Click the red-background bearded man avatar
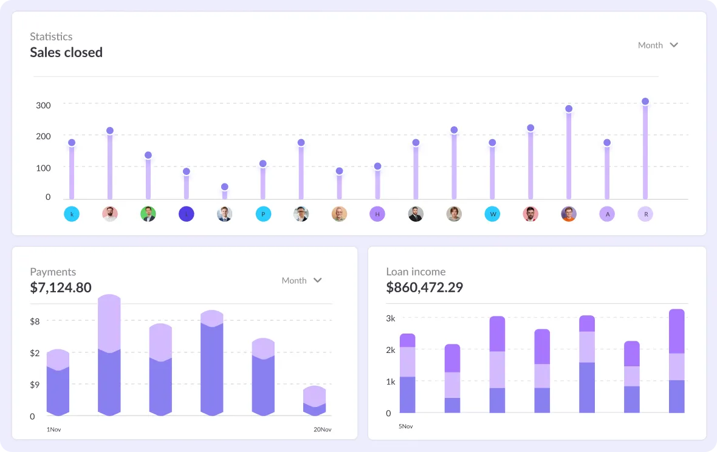The height and width of the screenshot is (452, 717). click(x=530, y=214)
